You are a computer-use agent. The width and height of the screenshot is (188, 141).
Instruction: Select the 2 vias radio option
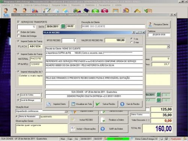click(x=132, y=42)
